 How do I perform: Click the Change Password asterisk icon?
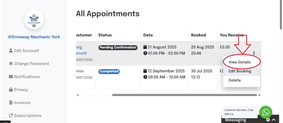click(x=11, y=64)
